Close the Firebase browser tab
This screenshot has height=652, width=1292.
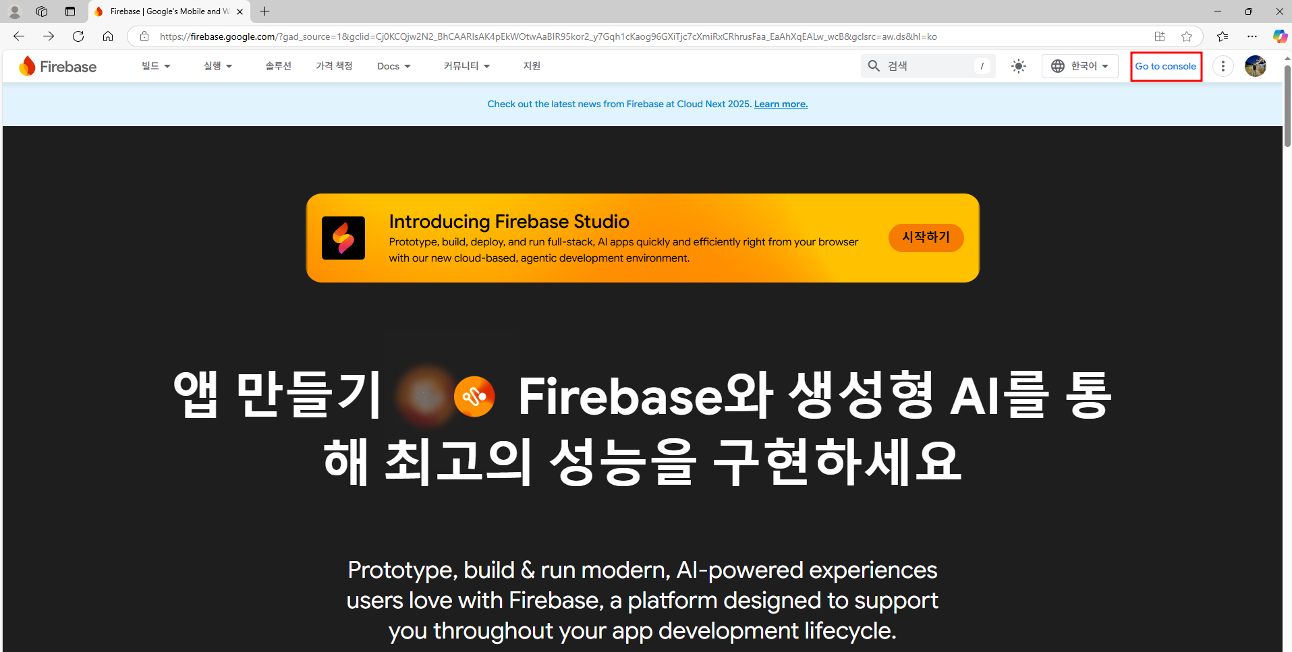click(x=240, y=11)
